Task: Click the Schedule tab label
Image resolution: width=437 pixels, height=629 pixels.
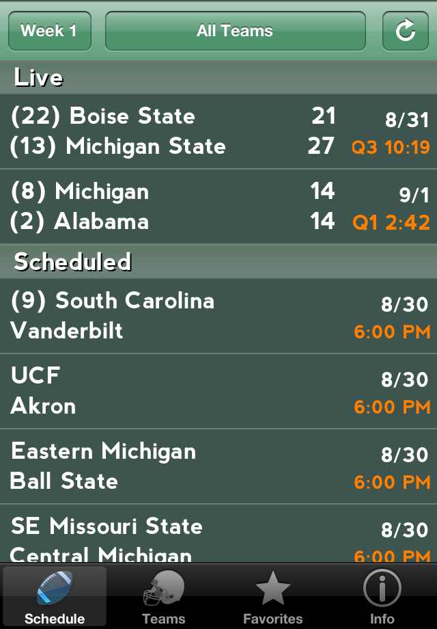Action: (x=55, y=619)
